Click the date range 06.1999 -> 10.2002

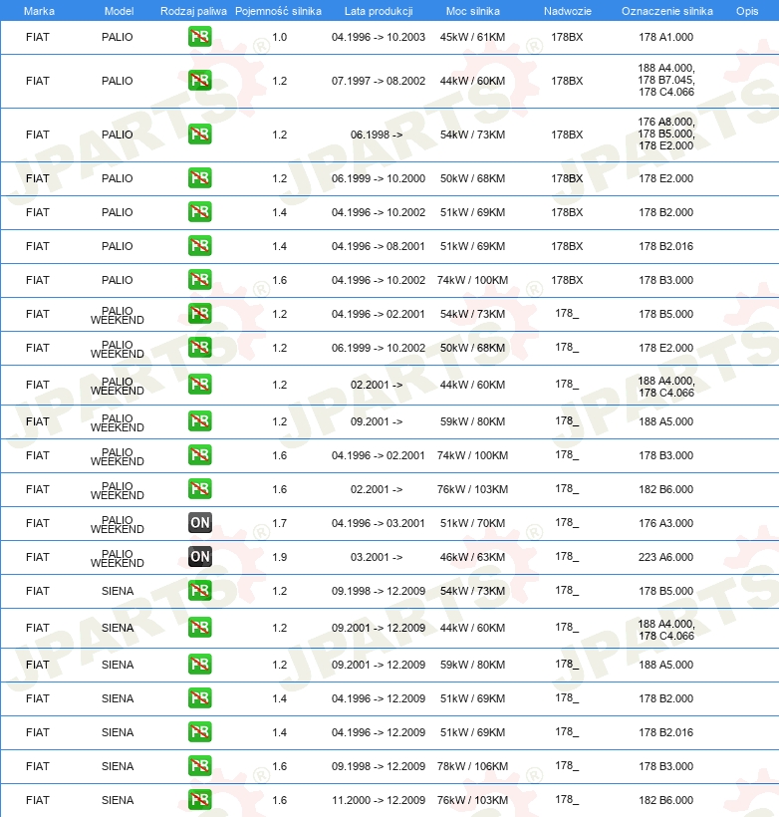[379, 348]
